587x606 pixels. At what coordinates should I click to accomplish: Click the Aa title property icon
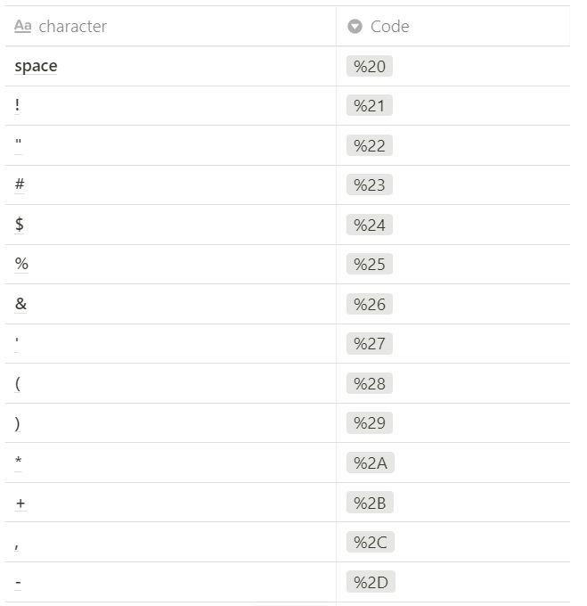(x=23, y=27)
